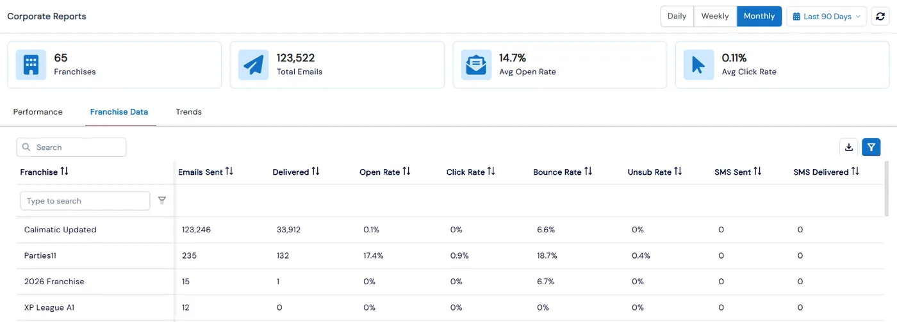
Task: Sort by Emails Sent arrows
Action: [229, 172]
